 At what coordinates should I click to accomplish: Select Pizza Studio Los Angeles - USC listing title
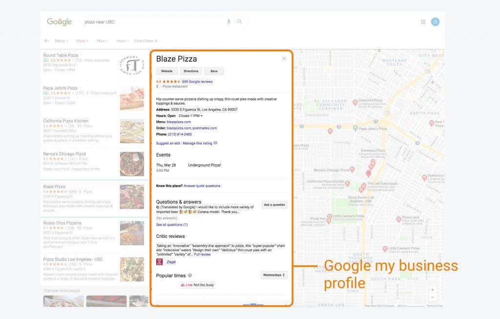point(73,259)
